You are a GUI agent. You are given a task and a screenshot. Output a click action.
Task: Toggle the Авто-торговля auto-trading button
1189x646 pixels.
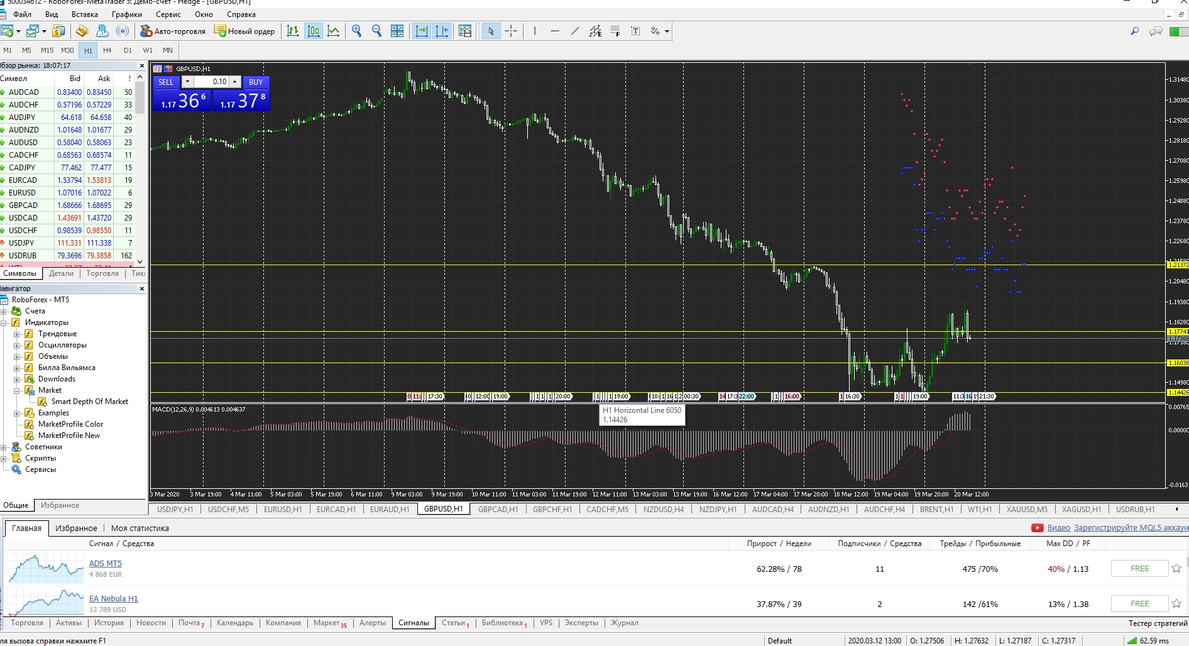click(x=173, y=31)
